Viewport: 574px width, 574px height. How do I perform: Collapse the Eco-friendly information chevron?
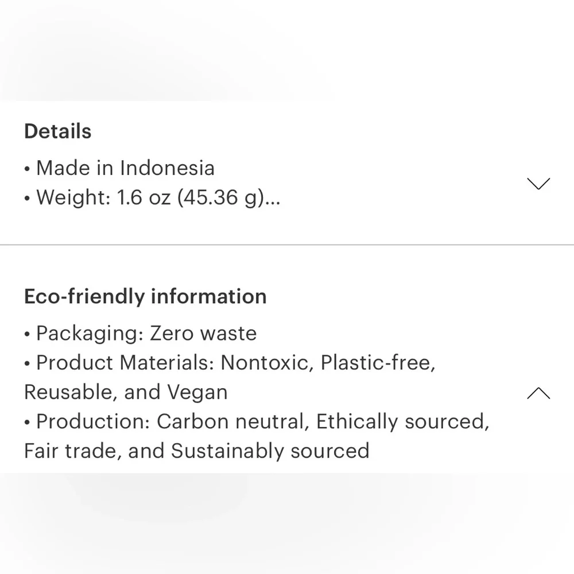[x=538, y=393]
